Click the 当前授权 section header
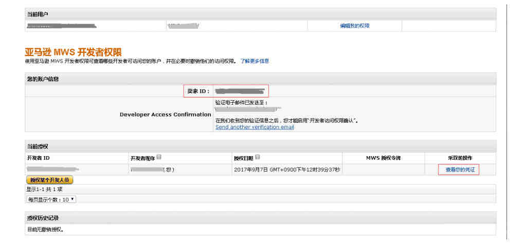 260,146
